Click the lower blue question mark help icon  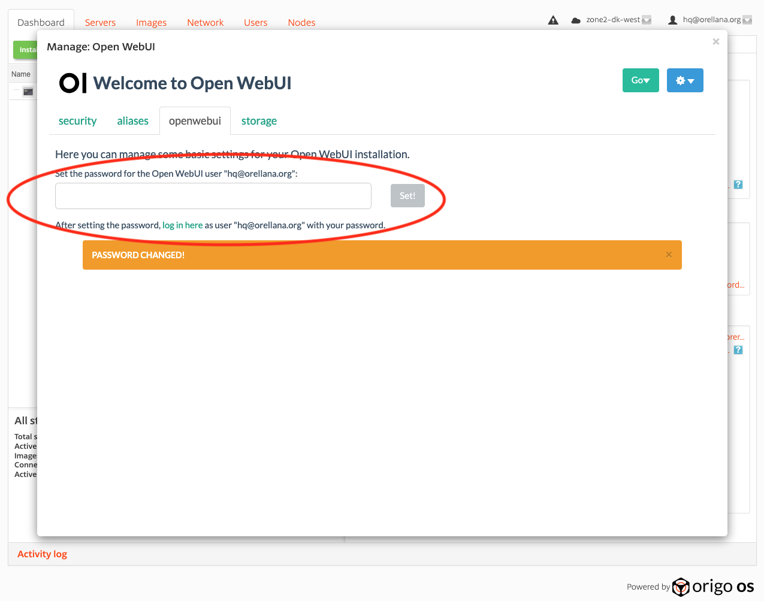click(738, 350)
